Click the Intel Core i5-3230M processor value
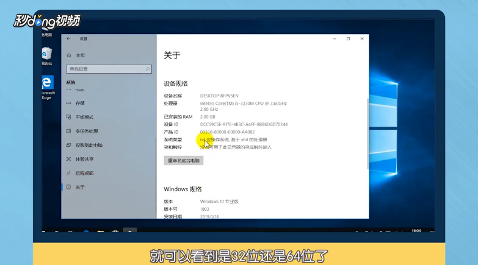The height and width of the screenshot is (265, 478). coord(243,106)
